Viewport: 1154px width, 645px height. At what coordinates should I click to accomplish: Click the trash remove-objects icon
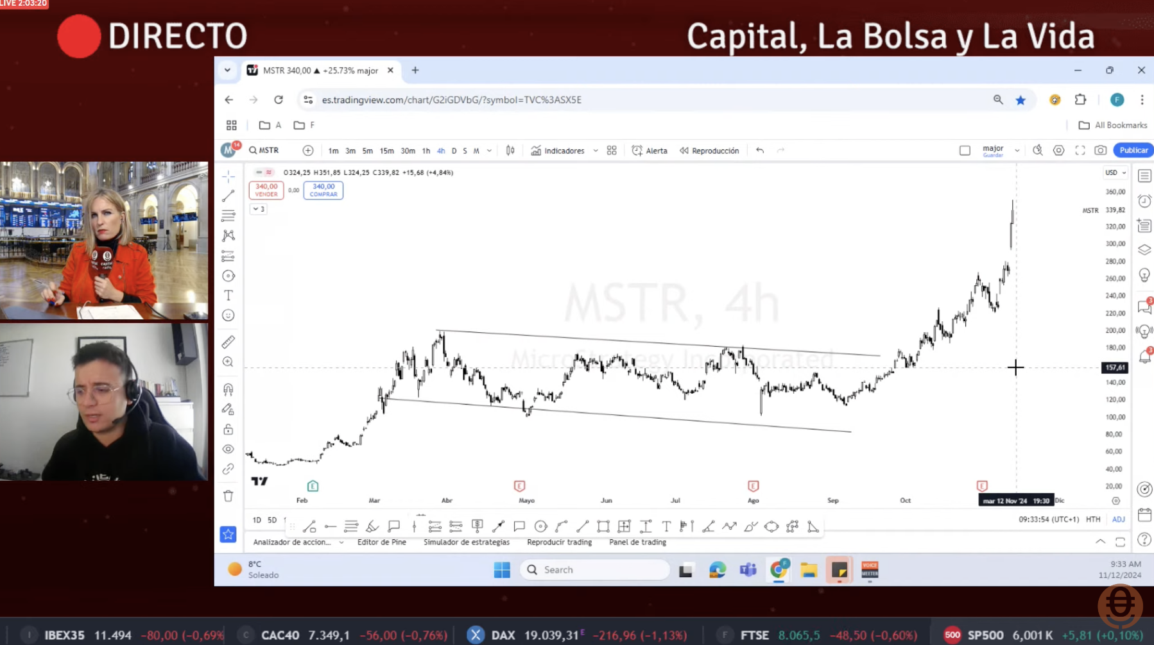[x=228, y=496]
